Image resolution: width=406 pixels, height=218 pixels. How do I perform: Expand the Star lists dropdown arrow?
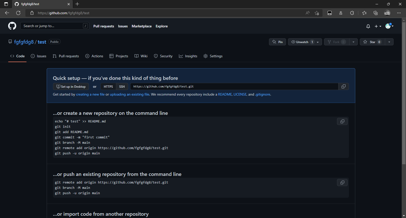pos(389,42)
